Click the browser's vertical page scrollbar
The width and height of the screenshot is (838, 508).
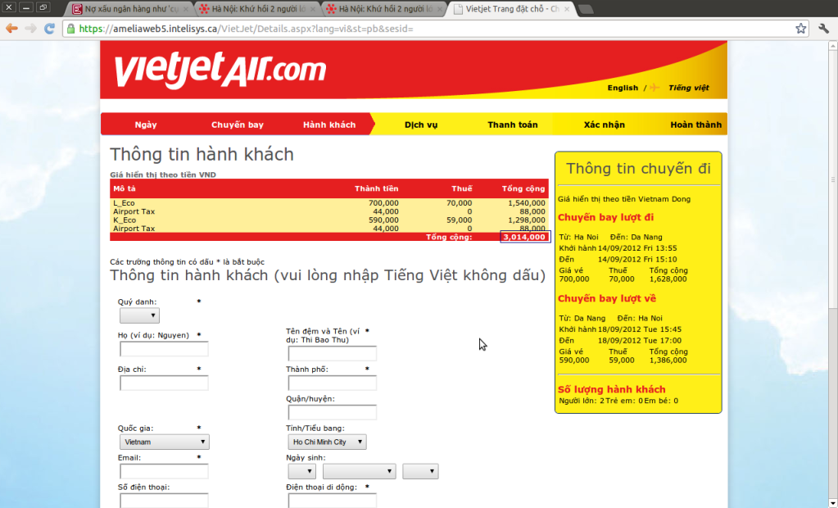click(832, 246)
